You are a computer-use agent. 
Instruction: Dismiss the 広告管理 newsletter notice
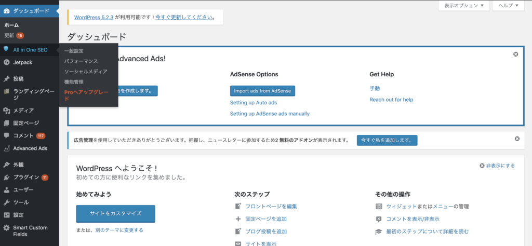(517, 139)
